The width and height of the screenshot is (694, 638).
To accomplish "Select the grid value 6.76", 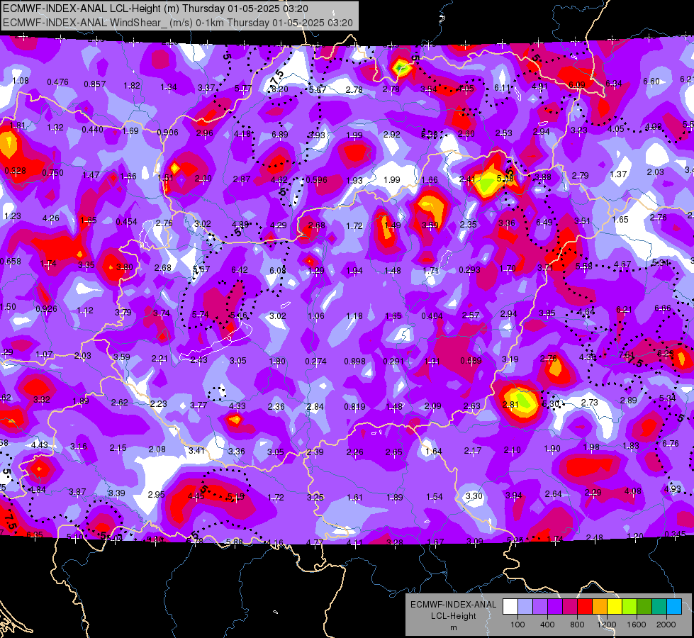I will coord(670,443).
